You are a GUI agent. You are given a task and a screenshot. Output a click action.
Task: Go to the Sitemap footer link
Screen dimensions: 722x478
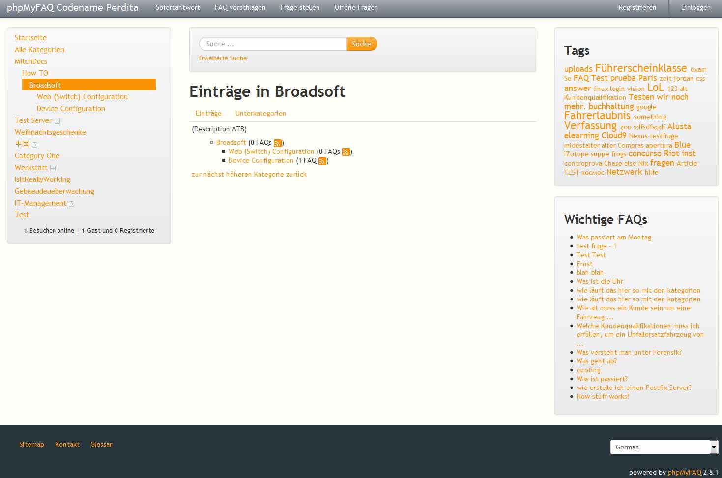tap(31, 444)
